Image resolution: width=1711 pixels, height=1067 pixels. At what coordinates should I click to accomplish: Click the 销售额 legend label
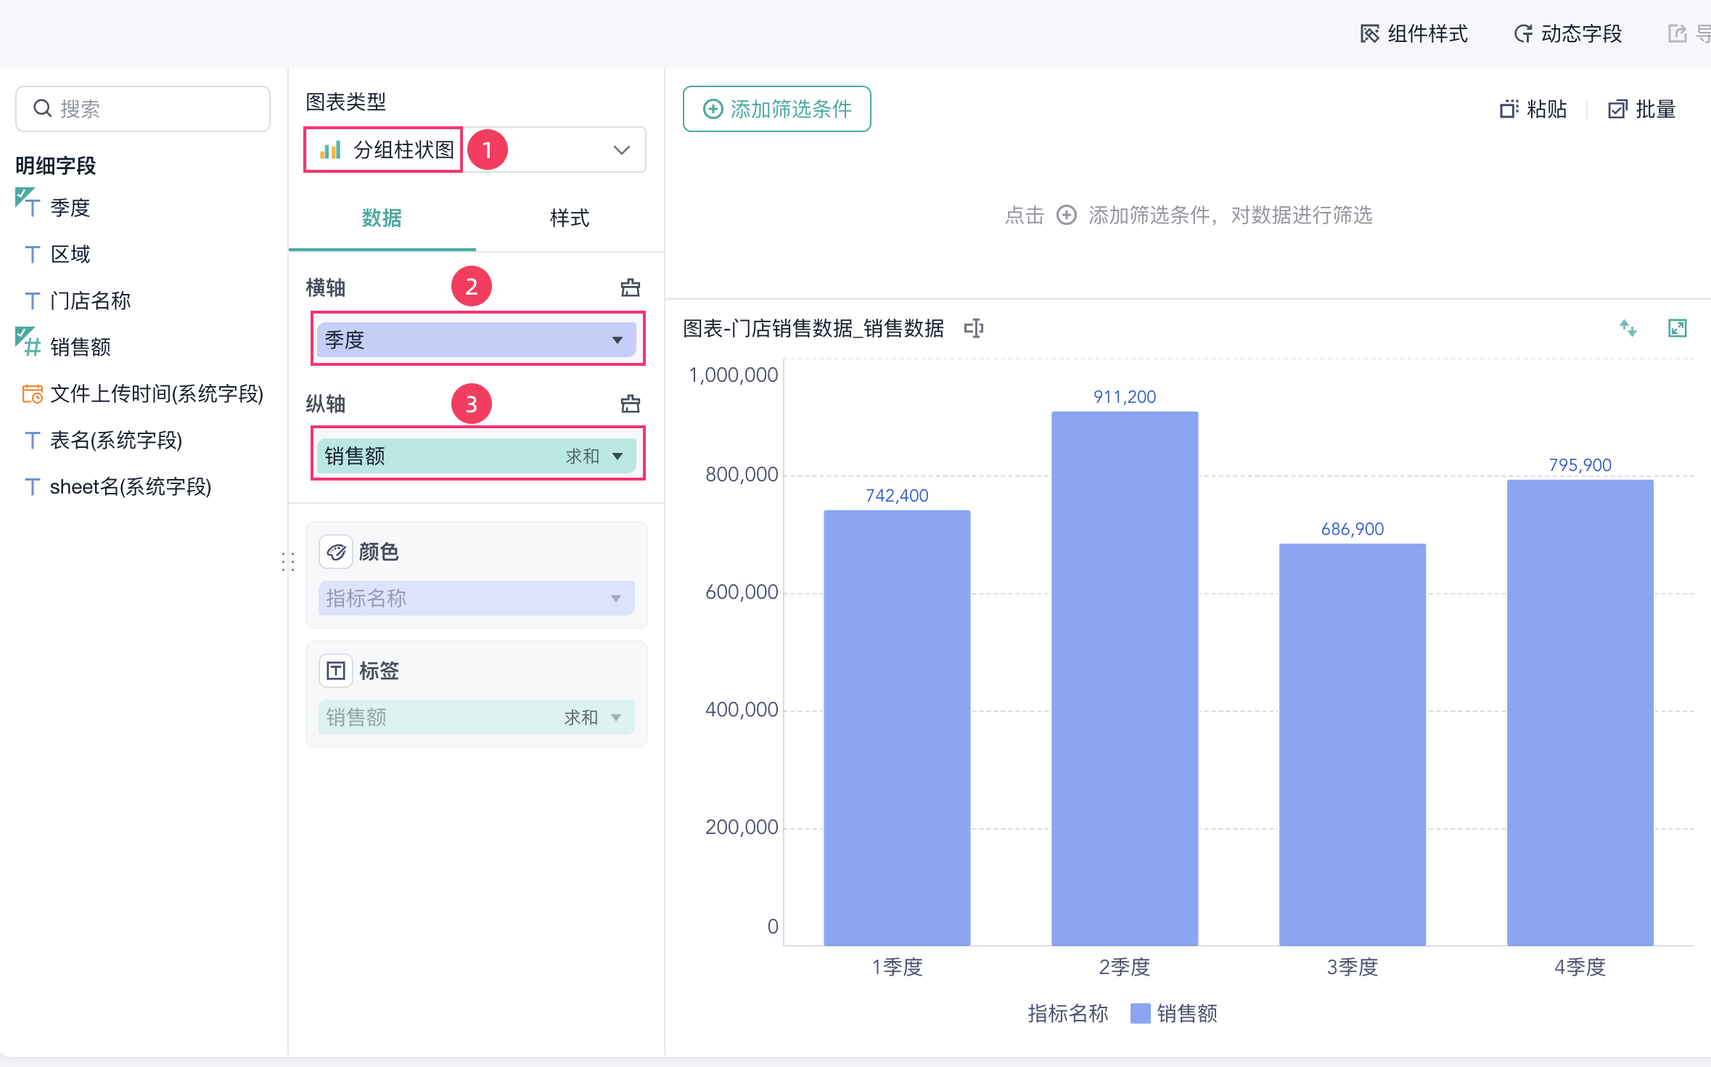(1187, 1013)
